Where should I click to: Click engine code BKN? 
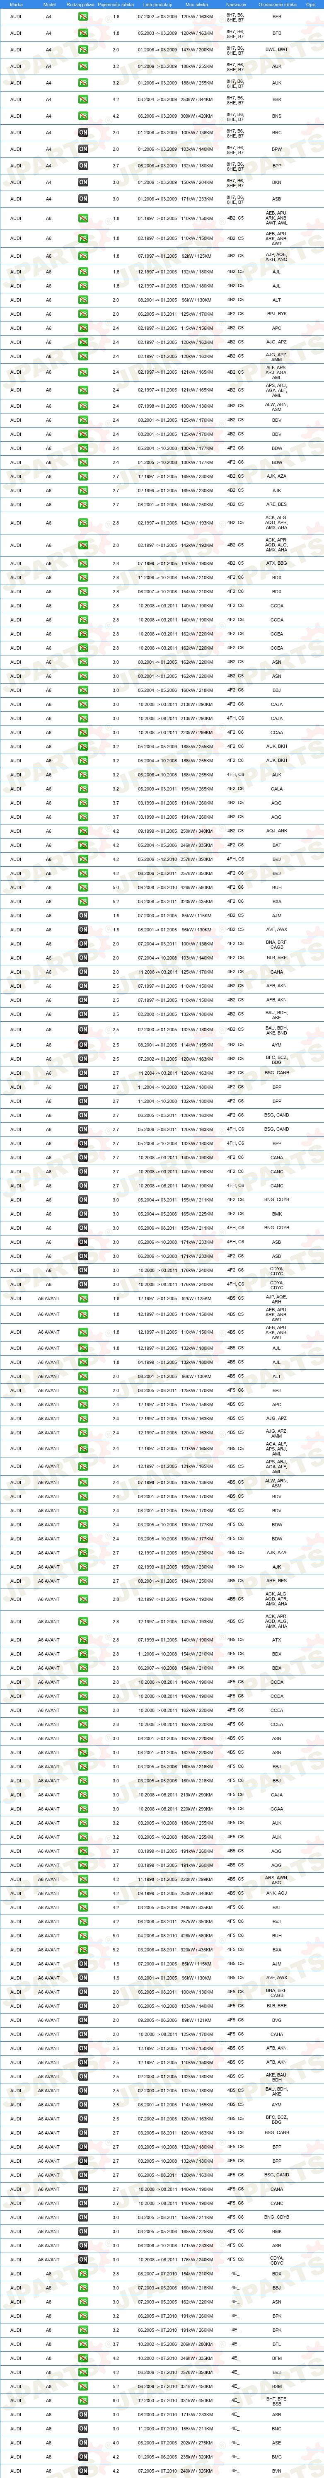[x=277, y=182]
